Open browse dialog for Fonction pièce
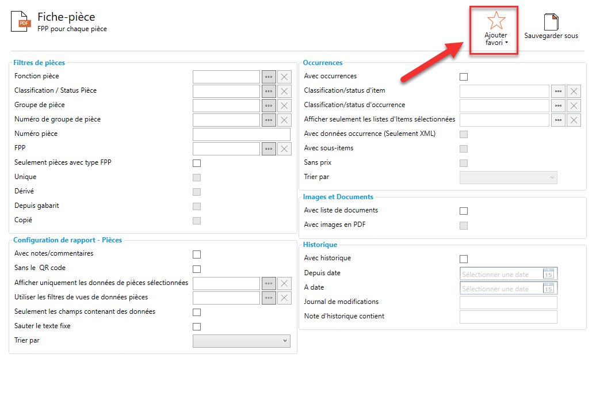 click(269, 77)
